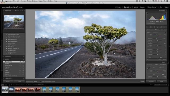This screenshot has width=170, height=96.
Task: Open the Effect Custom preset dropdown
Action: coord(155,33)
